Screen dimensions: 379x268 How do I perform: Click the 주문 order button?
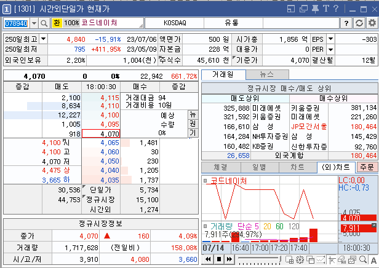[367, 167]
